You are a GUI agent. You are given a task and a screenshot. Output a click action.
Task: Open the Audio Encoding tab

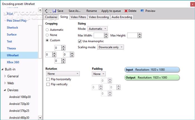click(122, 17)
